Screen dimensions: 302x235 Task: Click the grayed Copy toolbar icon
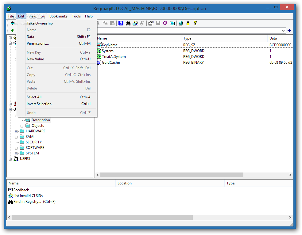(105, 23)
